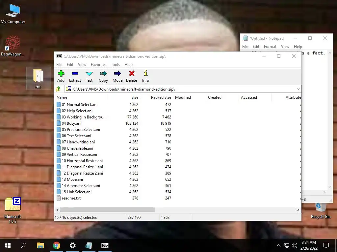Open the Favorites menu

pos(98,65)
